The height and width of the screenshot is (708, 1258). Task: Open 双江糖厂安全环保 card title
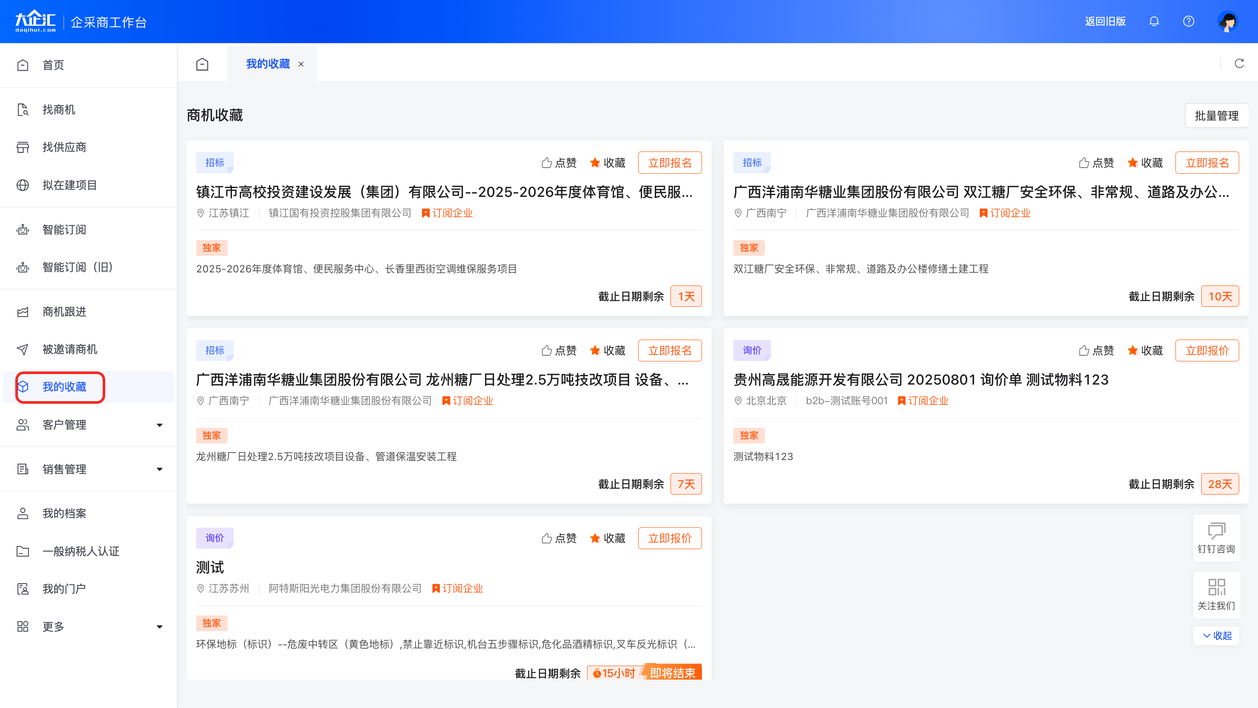[x=982, y=192]
